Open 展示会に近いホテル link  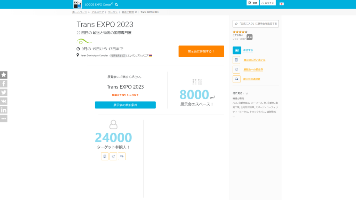[254, 60]
